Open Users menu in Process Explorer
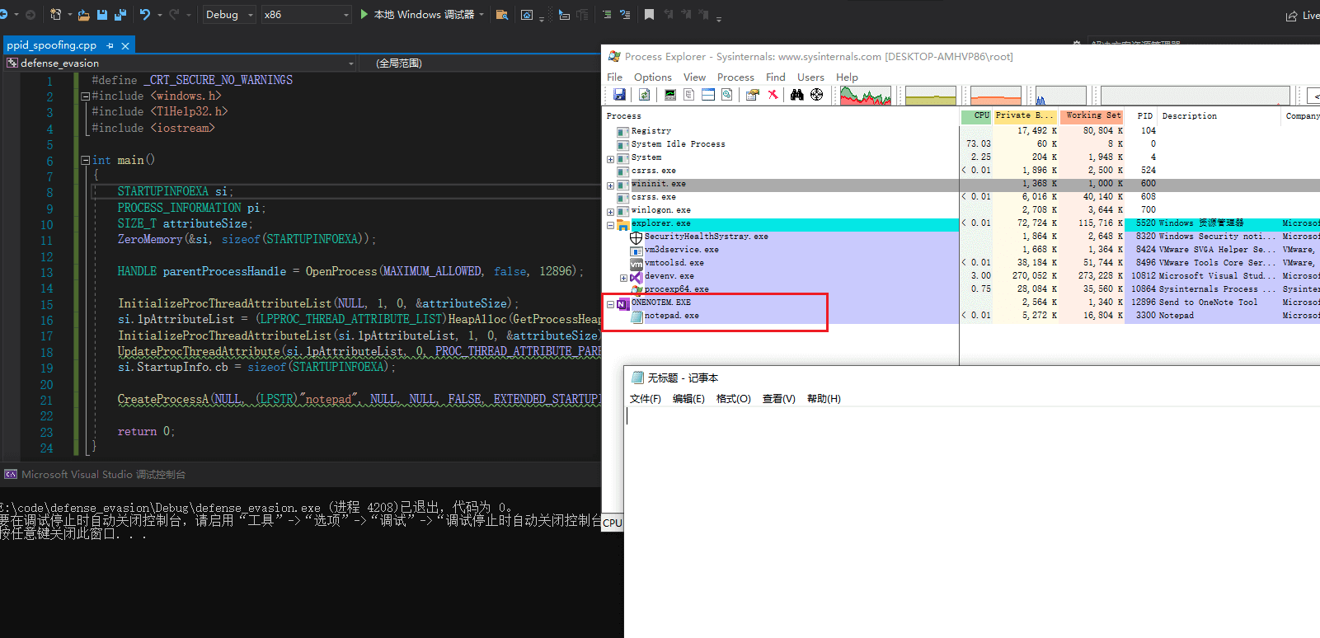Screen dimensions: 1320x638 point(810,77)
